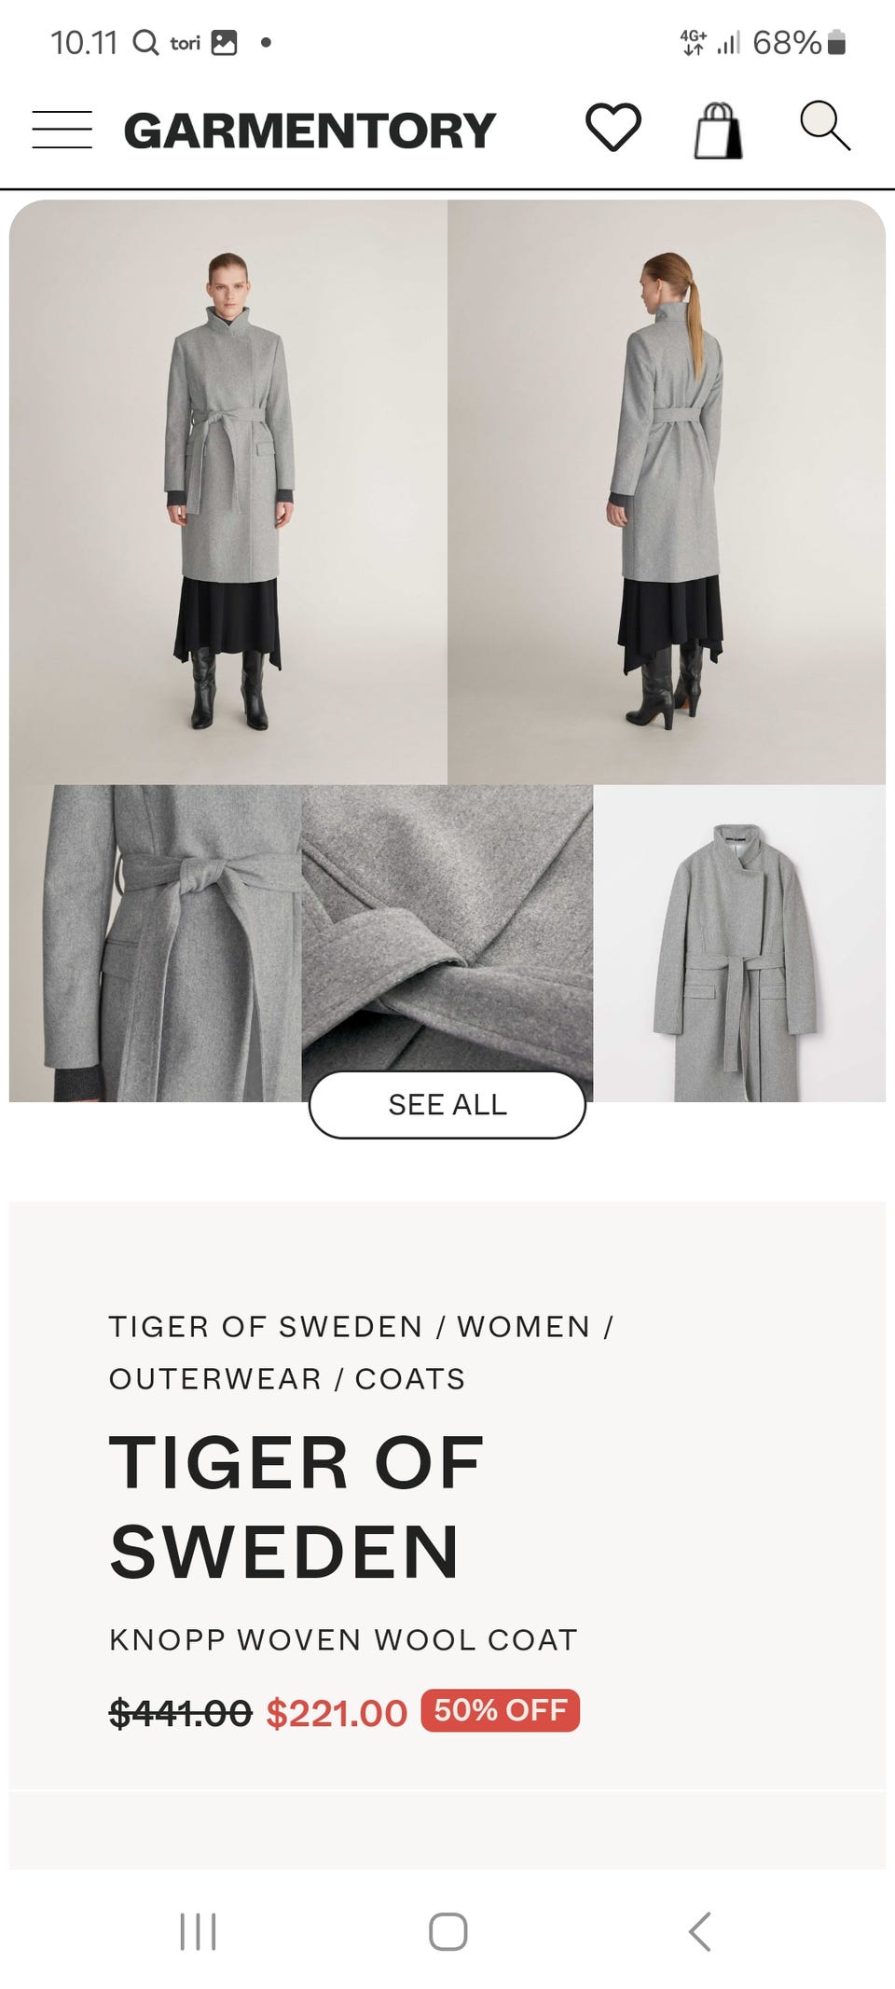Go to Tiger of Sweden breadcrumb
Viewport: 895px width, 1989px height.
pos(266,1326)
